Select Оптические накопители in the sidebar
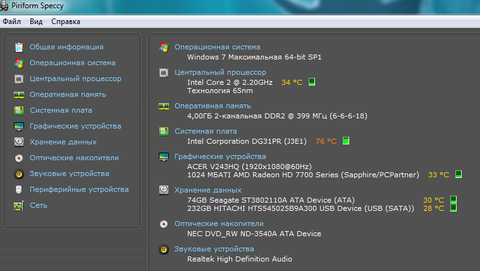The image size is (480, 271). pyautogui.click(x=74, y=158)
